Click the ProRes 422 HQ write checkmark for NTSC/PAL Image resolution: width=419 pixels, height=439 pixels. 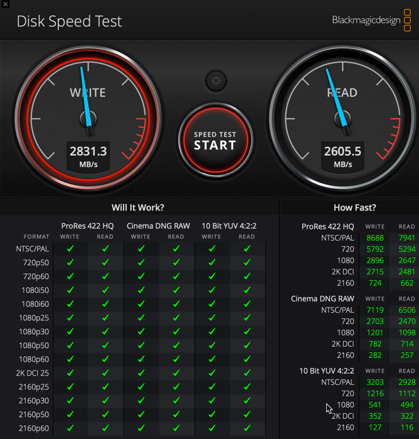click(x=70, y=249)
